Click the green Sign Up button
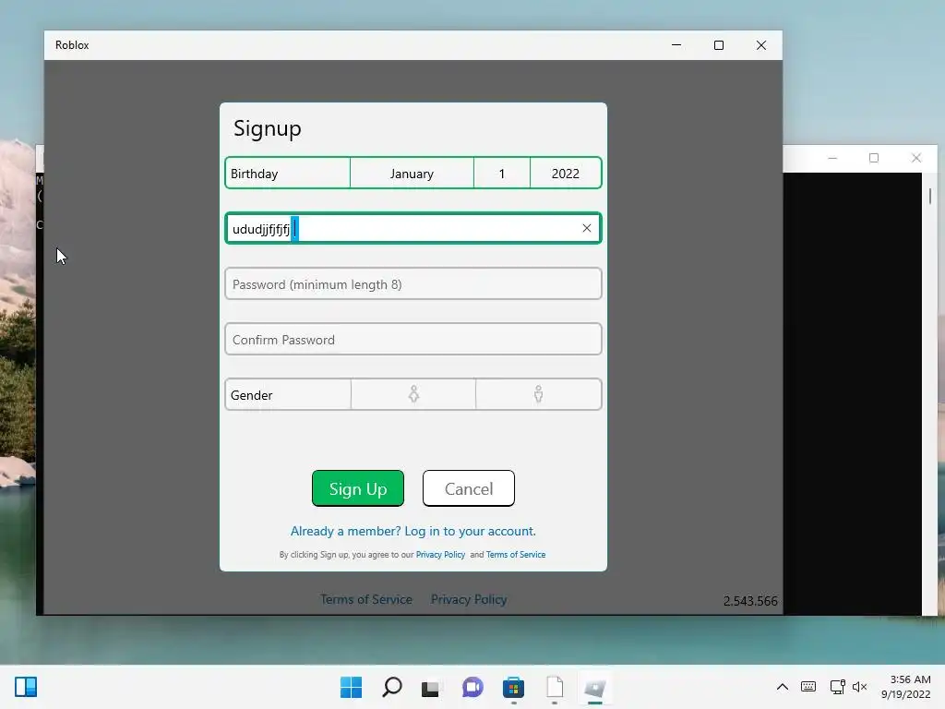This screenshot has height=709, width=945. pyautogui.click(x=358, y=488)
